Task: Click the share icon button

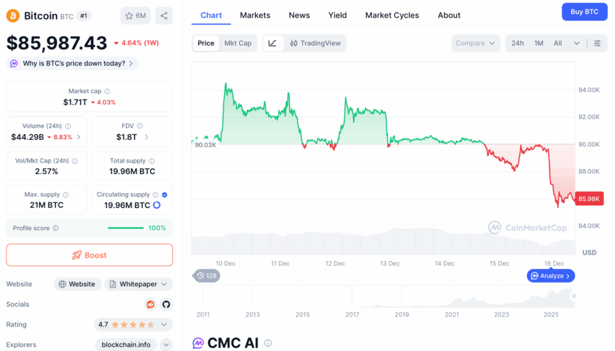Action: point(163,16)
